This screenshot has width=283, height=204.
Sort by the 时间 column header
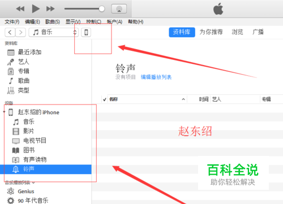204,99
